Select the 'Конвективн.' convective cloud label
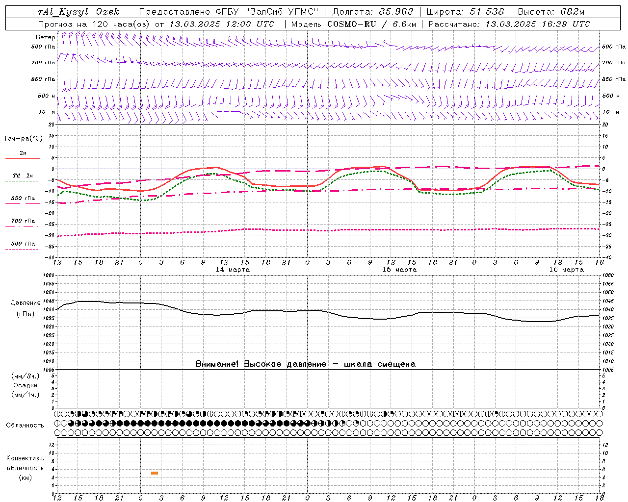Screen dimensions: 628x502 (25, 458)
